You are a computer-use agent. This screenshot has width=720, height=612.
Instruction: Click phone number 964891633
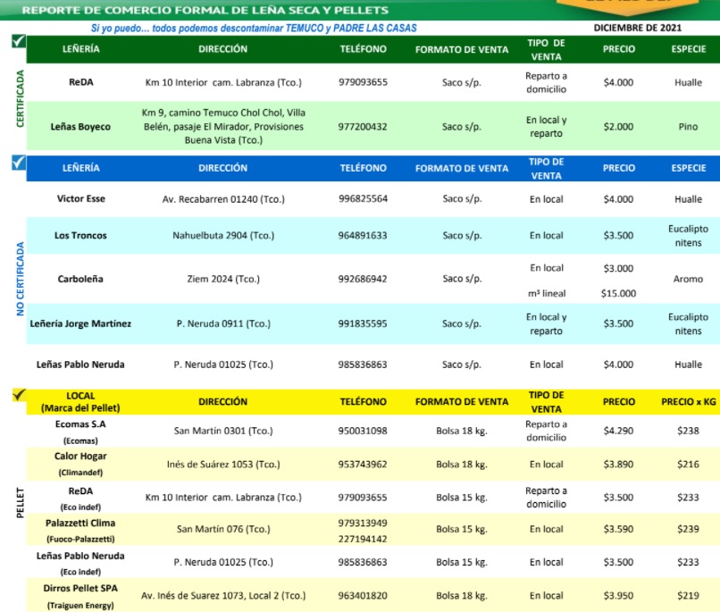(363, 236)
